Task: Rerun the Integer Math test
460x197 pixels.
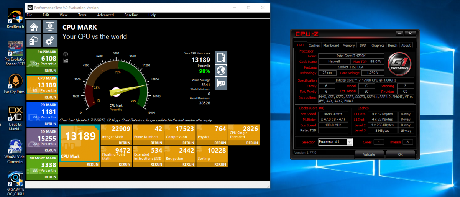Action: 124,143
